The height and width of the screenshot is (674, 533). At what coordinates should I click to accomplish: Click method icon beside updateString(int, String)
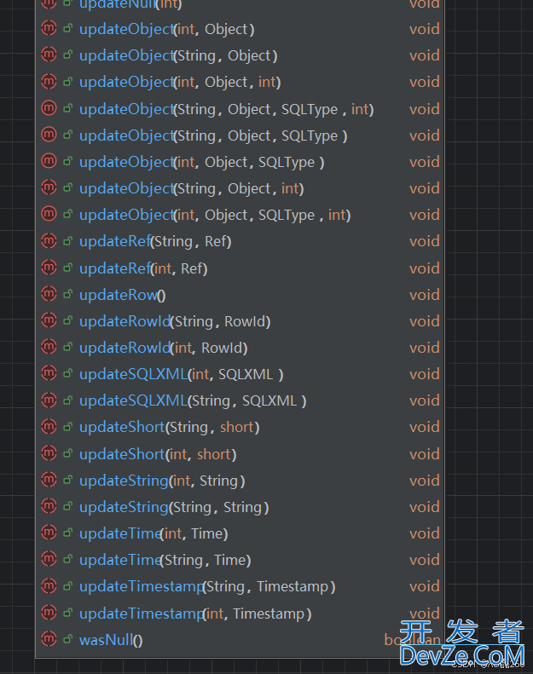tap(49, 480)
